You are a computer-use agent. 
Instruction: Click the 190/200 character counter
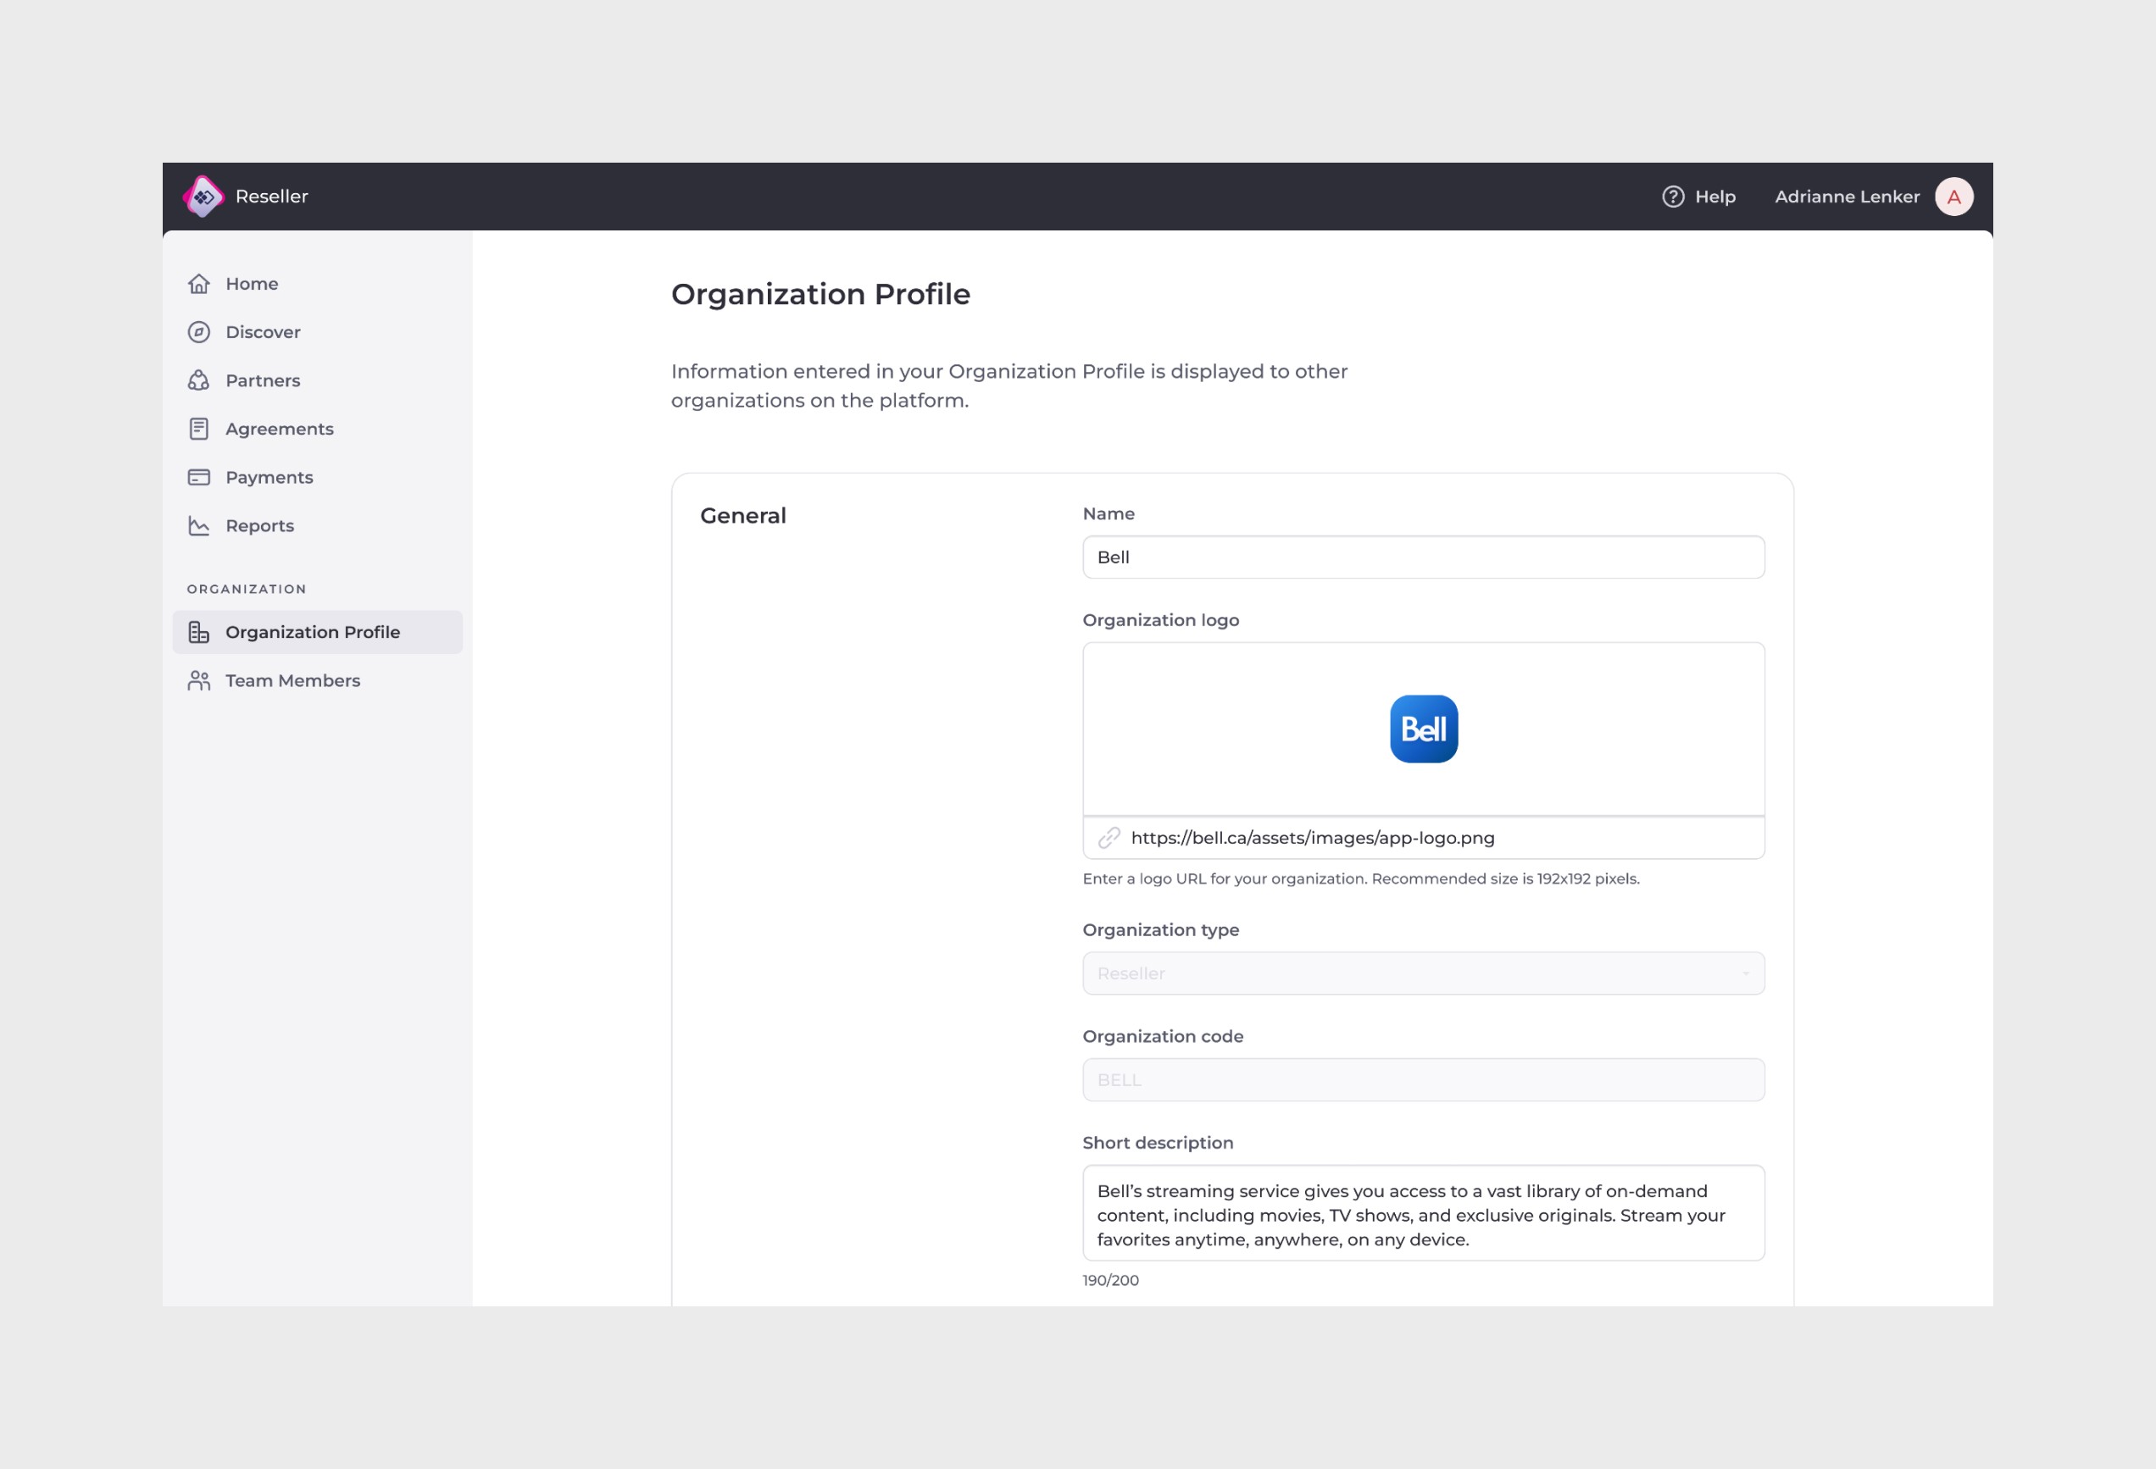[x=1110, y=1280]
